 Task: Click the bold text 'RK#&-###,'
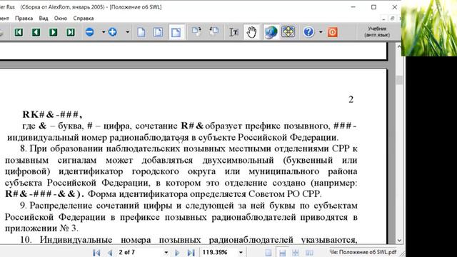[52, 114]
